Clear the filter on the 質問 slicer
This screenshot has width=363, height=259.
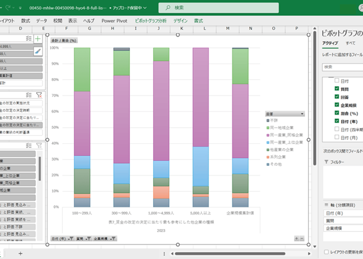(x=39, y=95)
